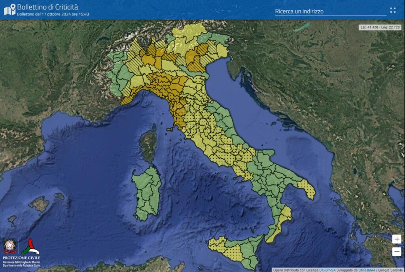Screen dimensions: 405x272
Task: Select the Sardinia green zone on map
Action: coord(147,194)
